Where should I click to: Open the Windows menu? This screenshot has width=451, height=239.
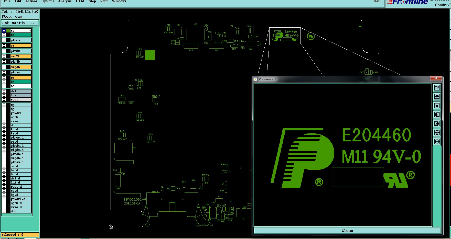[x=119, y=2]
